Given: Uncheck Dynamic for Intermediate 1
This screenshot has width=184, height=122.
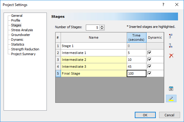Looking at the screenshot, I should pos(150,52).
